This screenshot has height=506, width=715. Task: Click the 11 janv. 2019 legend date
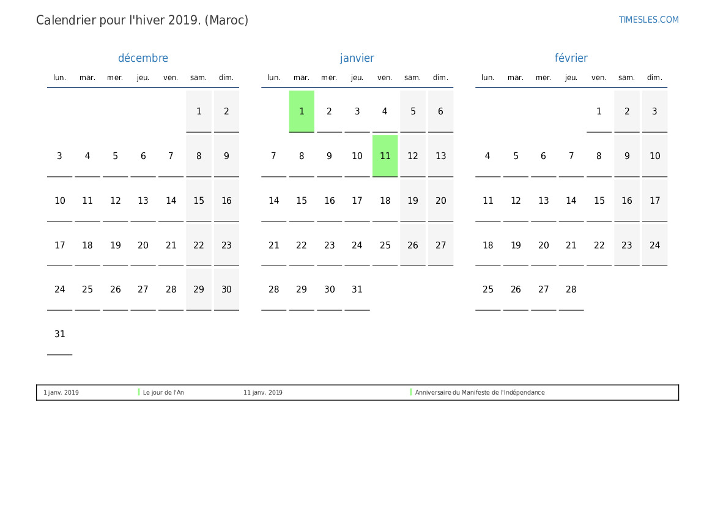click(263, 393)
